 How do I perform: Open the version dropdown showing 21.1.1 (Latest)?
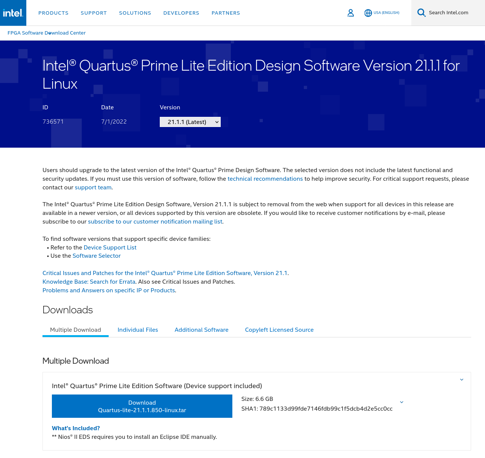(190, 122)
